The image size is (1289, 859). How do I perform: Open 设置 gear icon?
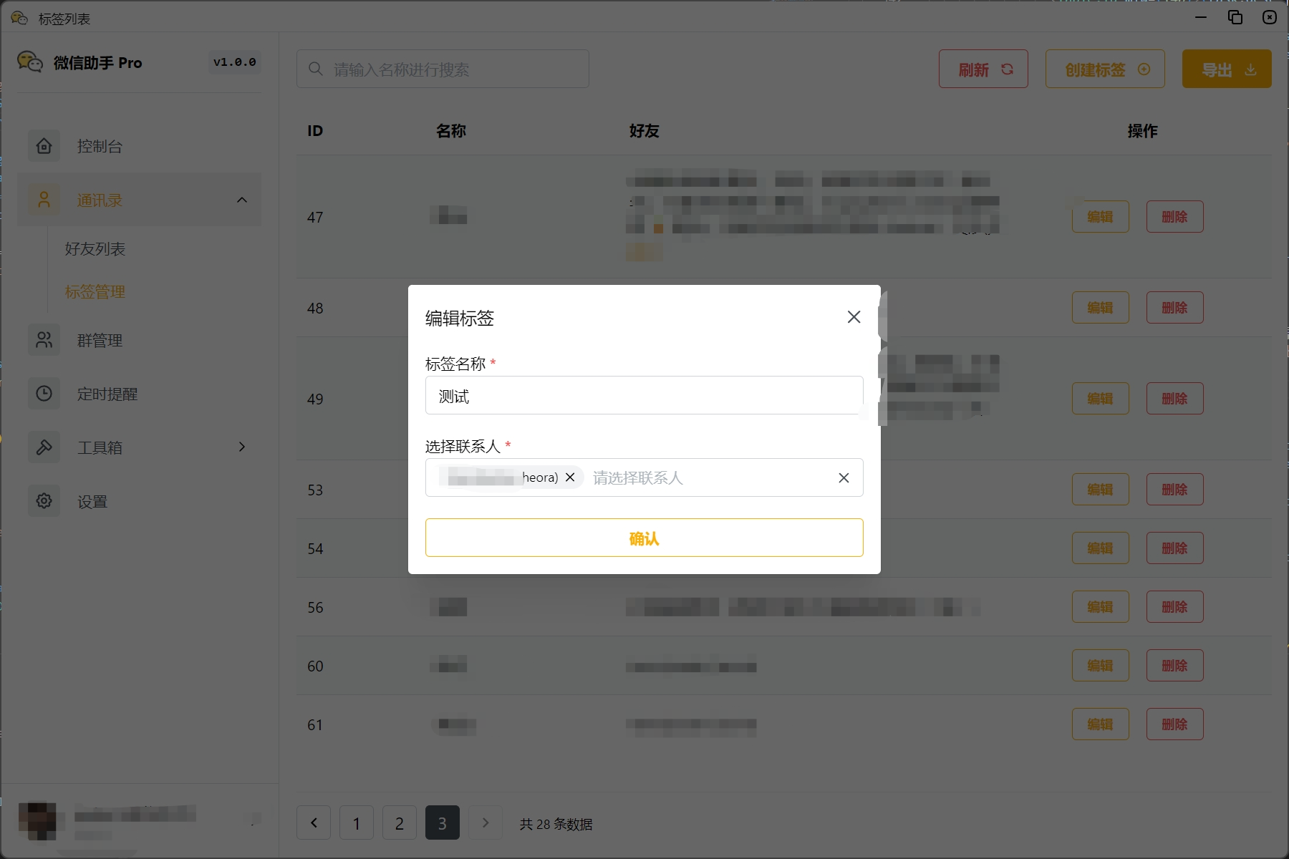click(x=44, y=501)
